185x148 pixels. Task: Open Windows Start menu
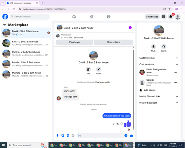[3, 145]
